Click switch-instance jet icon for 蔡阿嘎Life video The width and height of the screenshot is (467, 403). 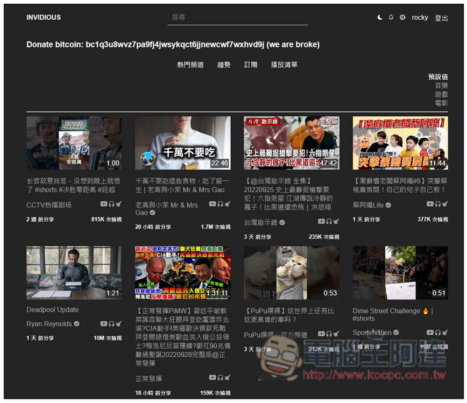[x=445, y=204]
